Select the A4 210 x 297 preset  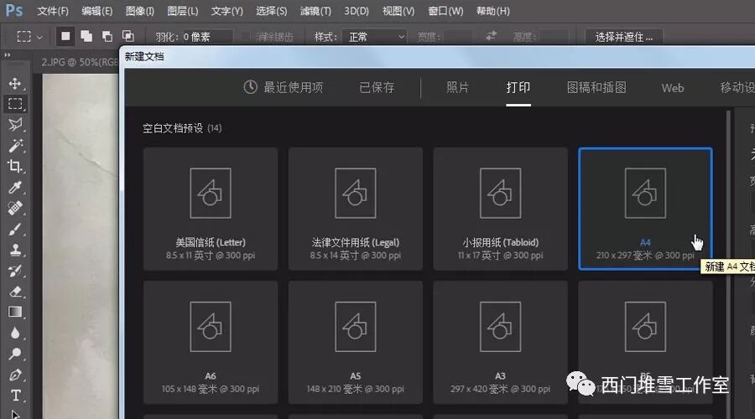[645, 209]
